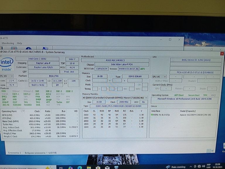The width and height of the screenshot is (225, 169).
Task: Launch Copilot from the taskbar
Action: (x=70, y=168)
